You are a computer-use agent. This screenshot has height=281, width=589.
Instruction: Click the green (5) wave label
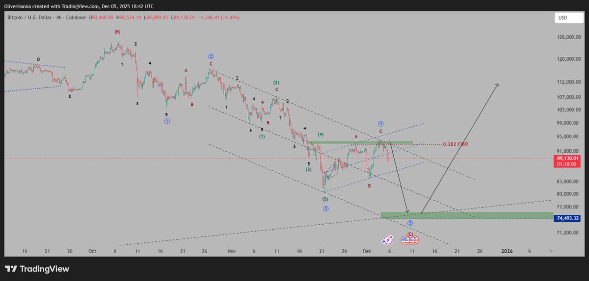325,199
